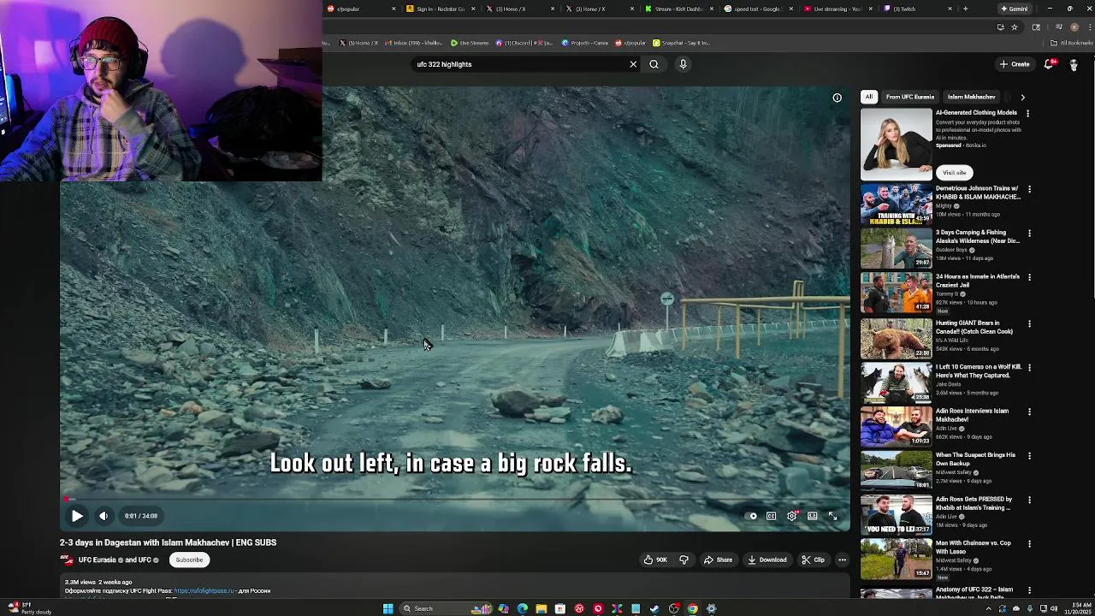The image size is (1095, 616).
Task: Open the Hunting GIANT Bears in Canada thumbnail
Action: pyautogui.click(x=897, y=338)
